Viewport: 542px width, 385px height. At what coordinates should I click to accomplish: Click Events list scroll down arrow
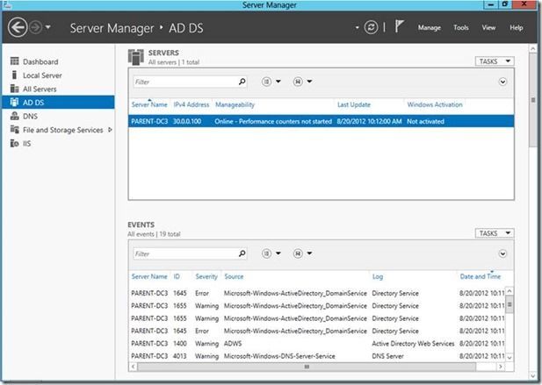click(509, 358)
